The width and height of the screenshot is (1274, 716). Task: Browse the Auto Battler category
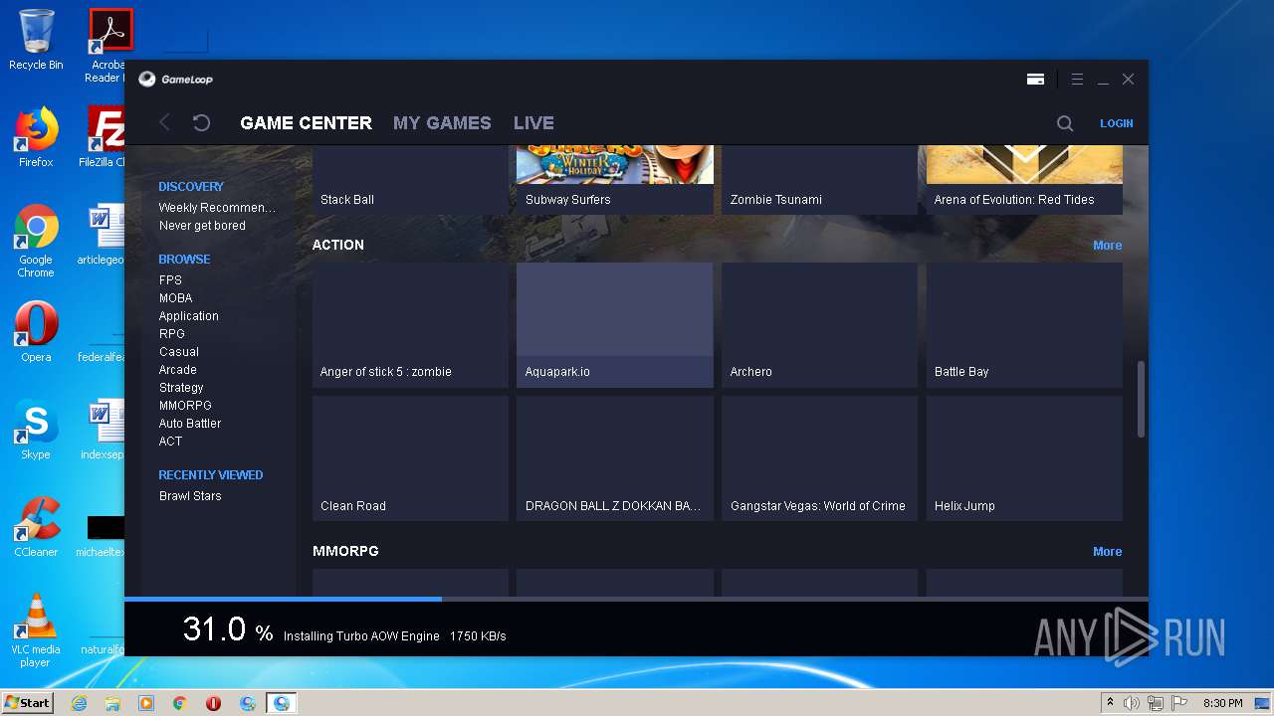[x=190, y=424]
